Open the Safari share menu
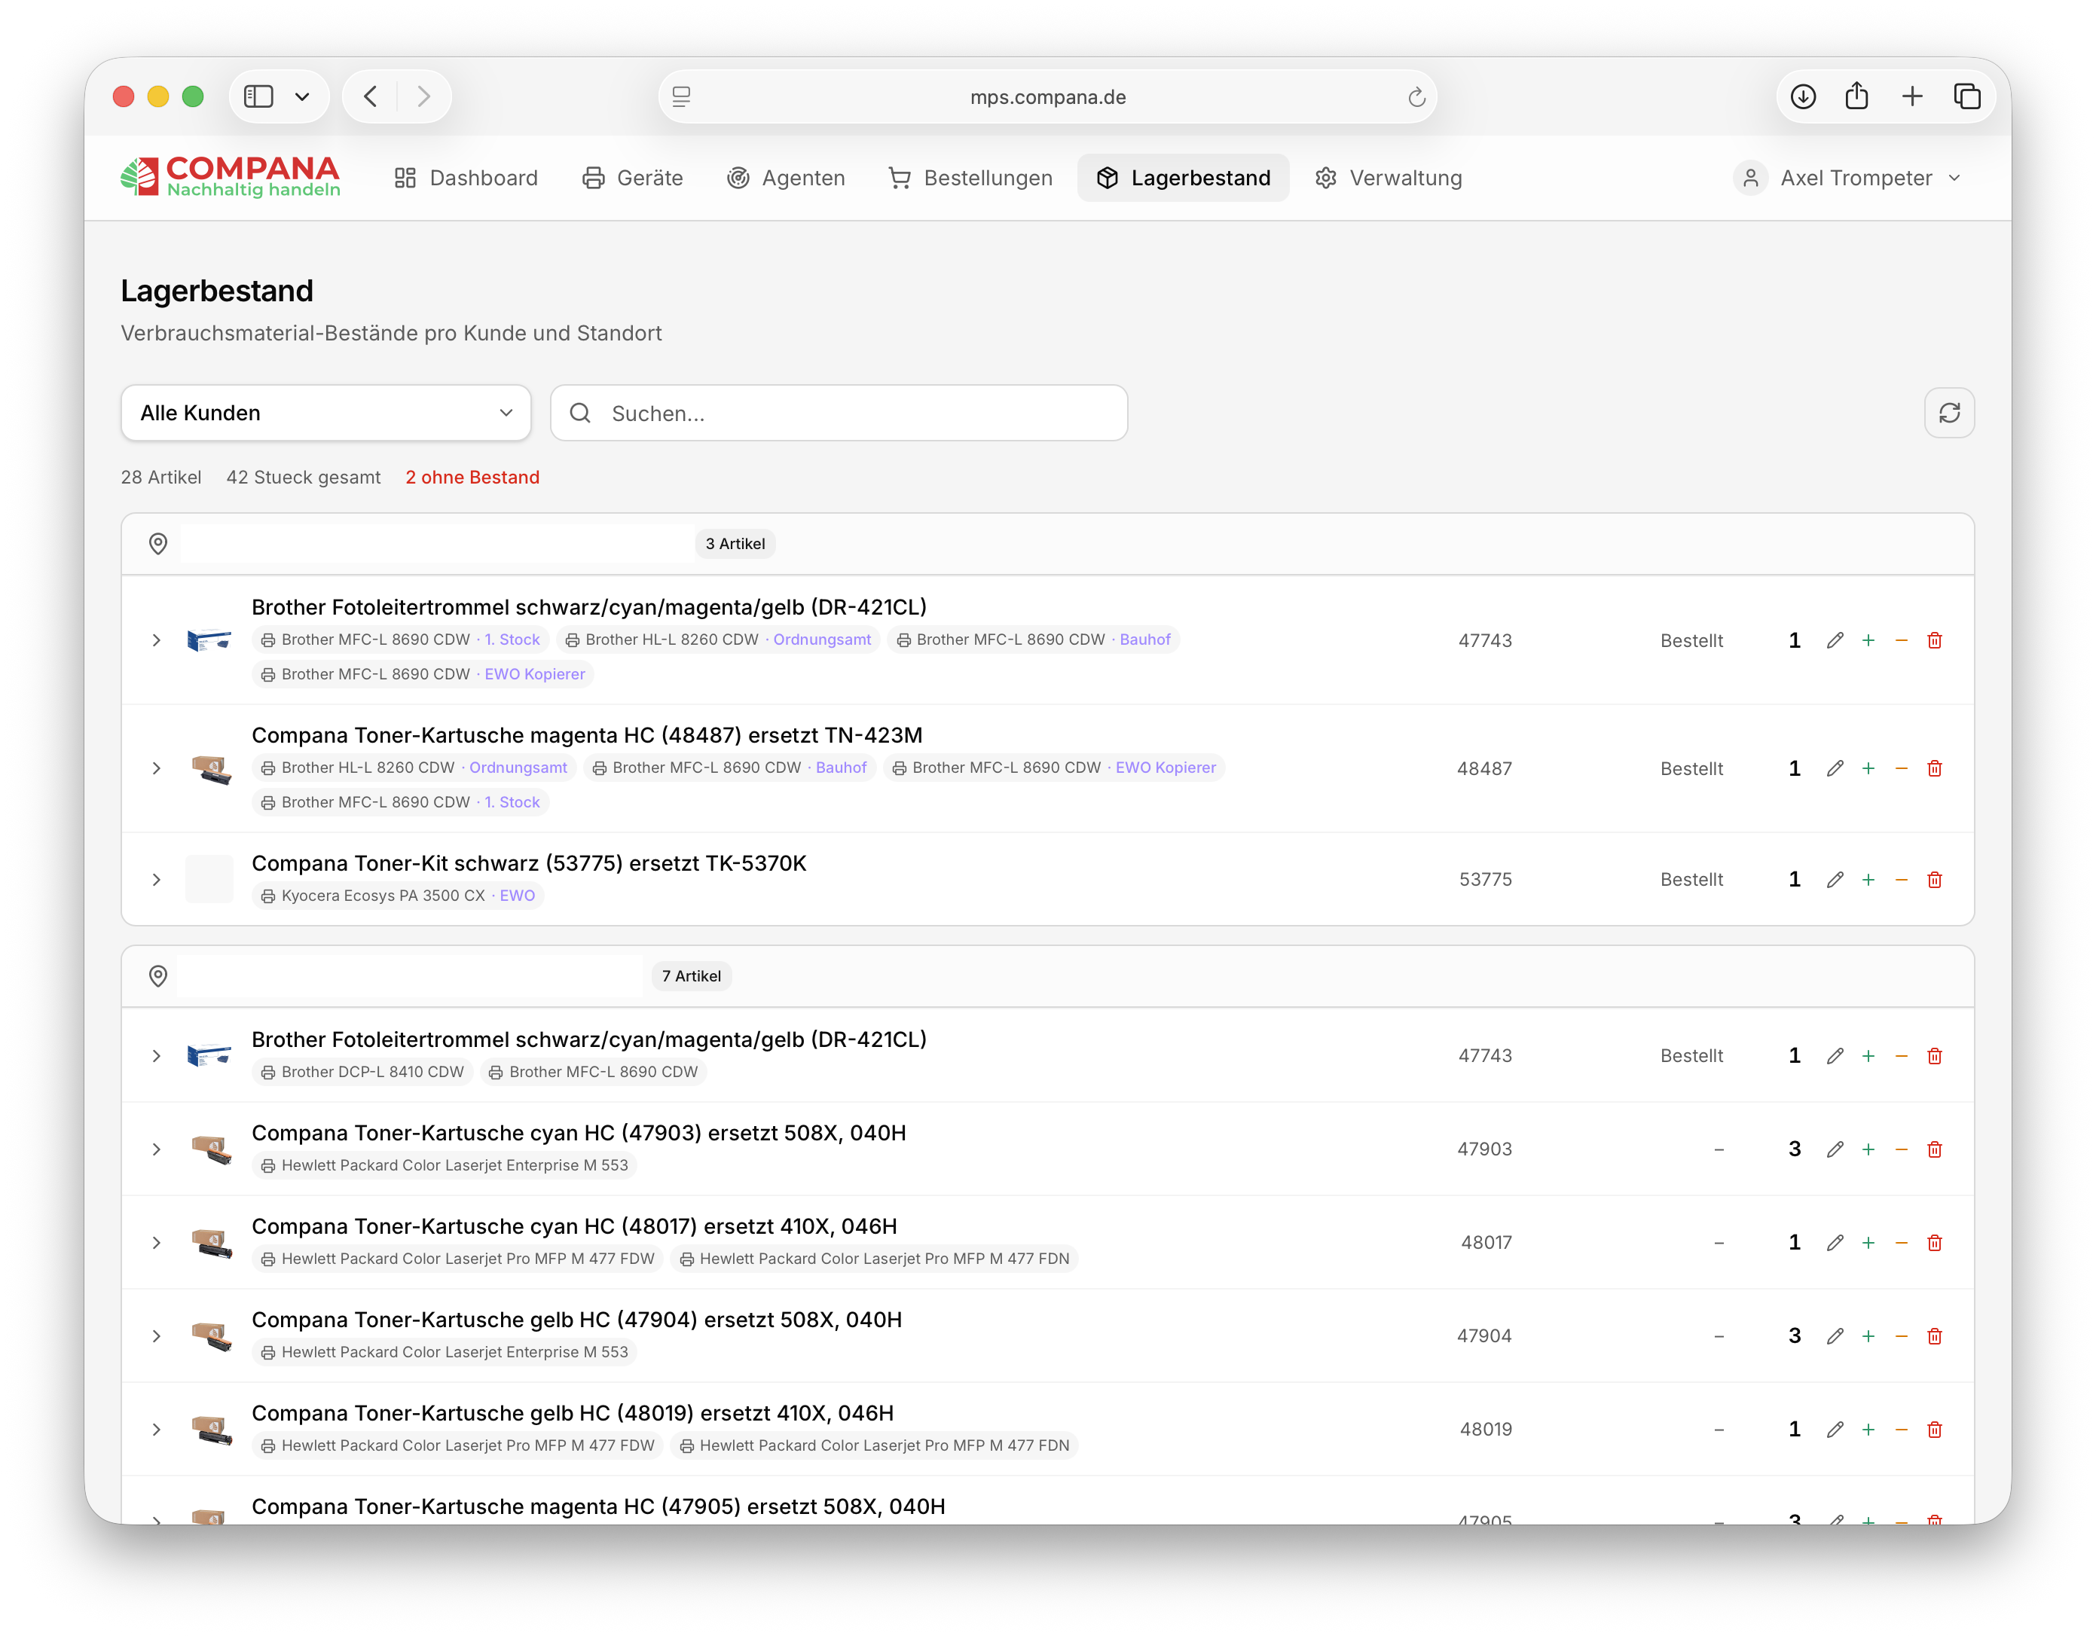The image size is (2096, 1636). [1856, 97]
